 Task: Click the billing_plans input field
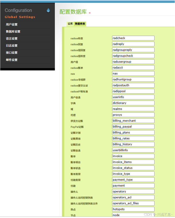[x=133, y=132]
